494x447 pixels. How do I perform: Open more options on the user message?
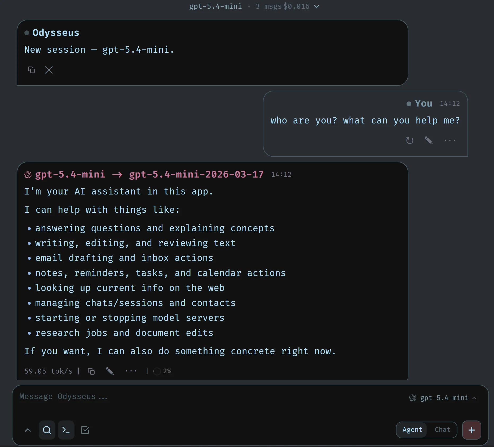pos(450,140)
